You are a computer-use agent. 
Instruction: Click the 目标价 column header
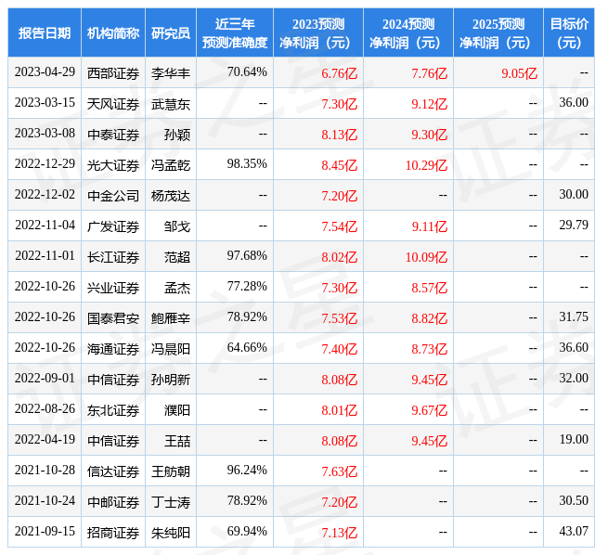tap(569, 33)
